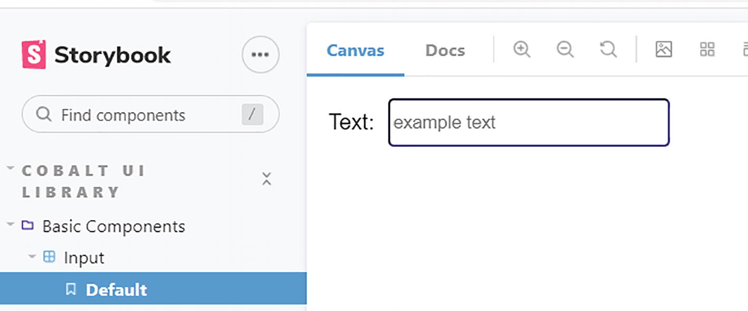Zoom in on the canvas preview
Image resolution: width=748 pixels, height=311 pixels.
pyautogui.click(x=522, y=49)
